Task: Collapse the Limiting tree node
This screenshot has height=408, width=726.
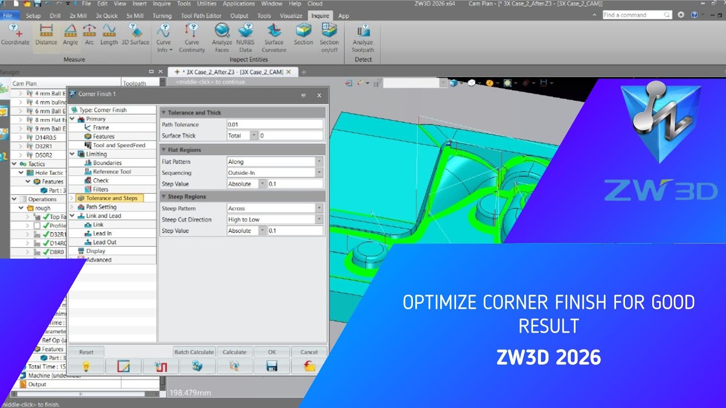Action: click(x=73, y=154)
